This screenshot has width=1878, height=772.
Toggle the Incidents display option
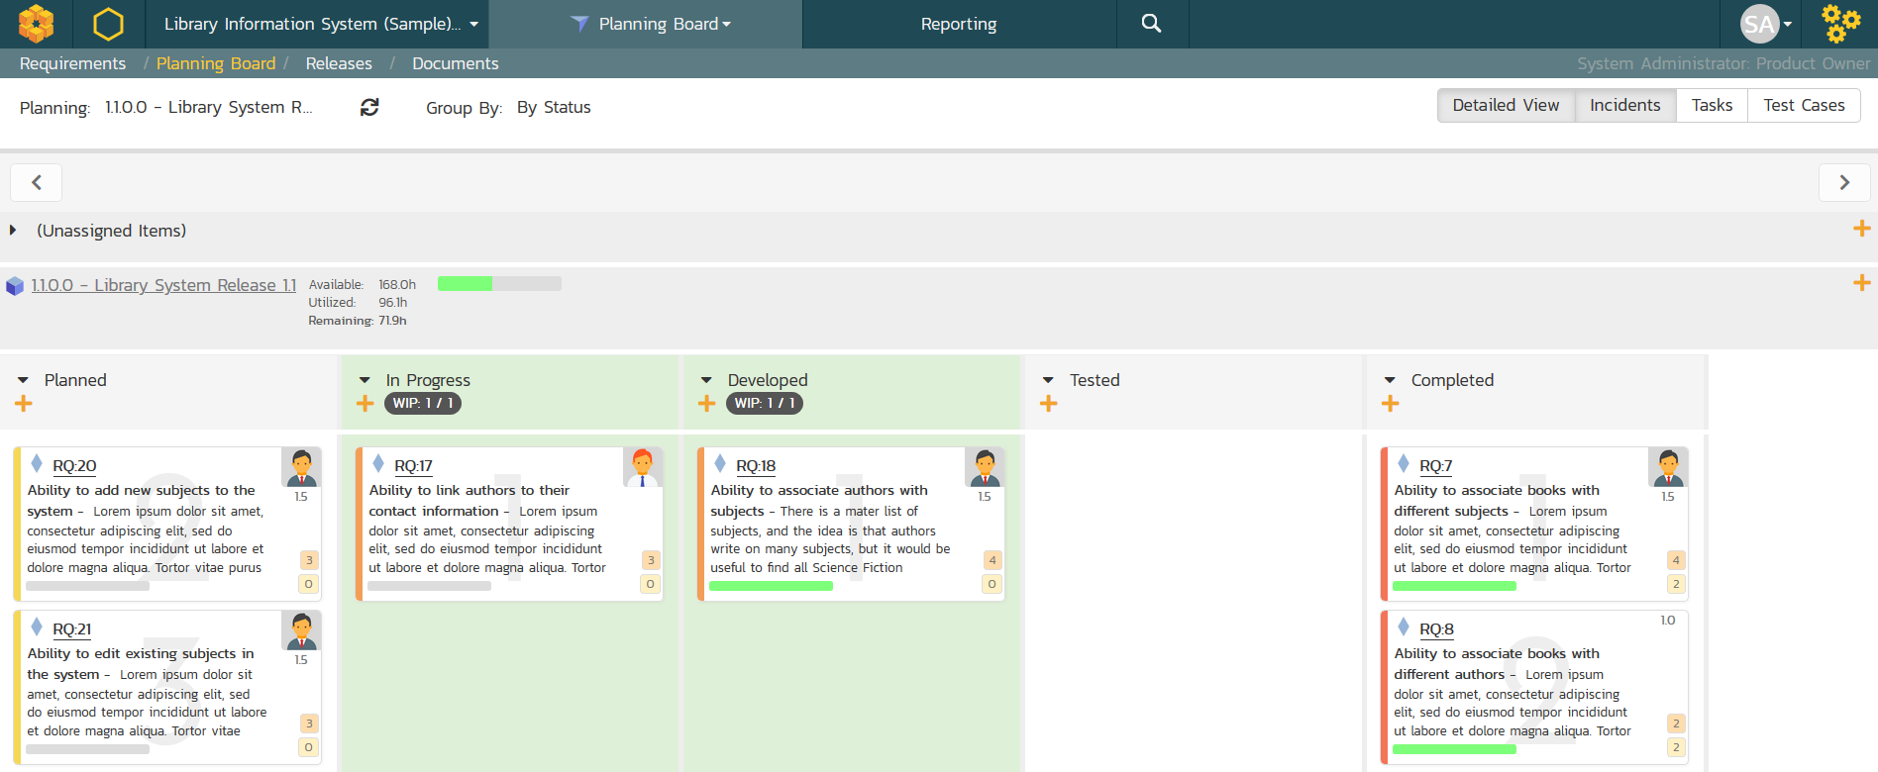(1624, 105)
